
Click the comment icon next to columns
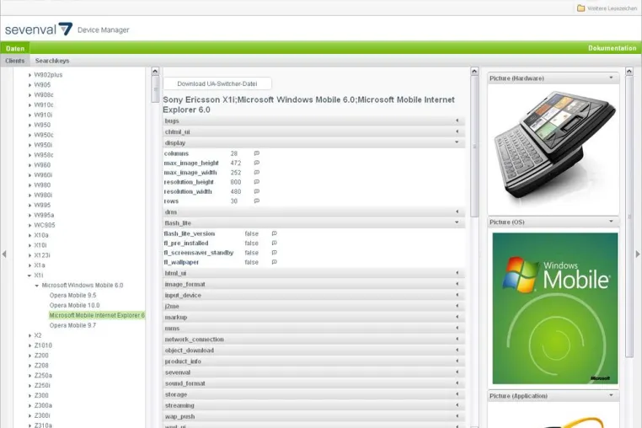tap(257, 153)
